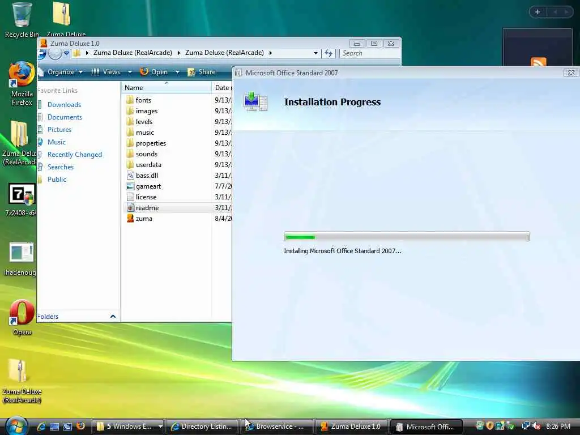Viewport: 580px width, 435px height.
Task: Click the RSS feed icon in the sidebar gadget
Action: (538, 61)
